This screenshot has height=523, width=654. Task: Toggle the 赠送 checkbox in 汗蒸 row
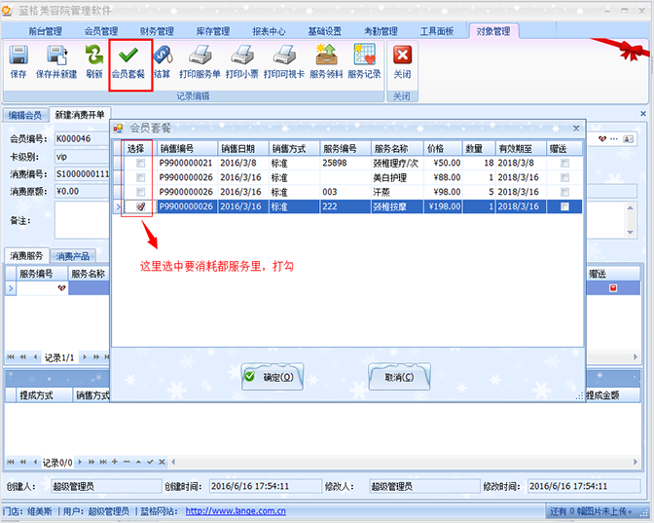coord(564,193)
